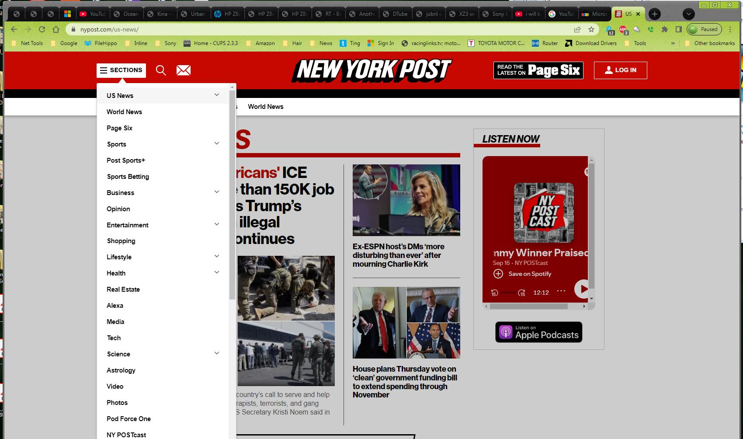Select Opinion in sections menu

point(118,209)
